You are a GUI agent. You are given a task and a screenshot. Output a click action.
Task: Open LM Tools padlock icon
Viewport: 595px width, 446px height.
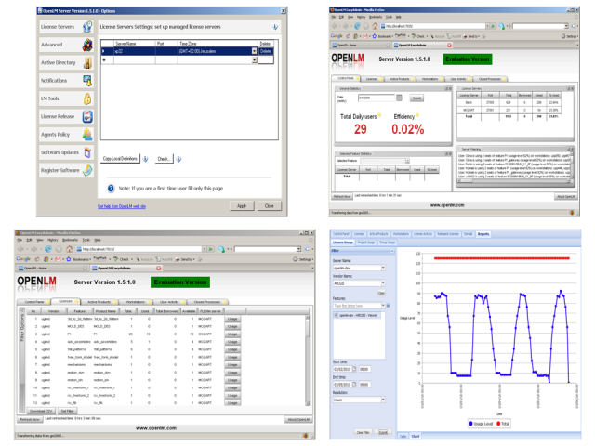86,98
